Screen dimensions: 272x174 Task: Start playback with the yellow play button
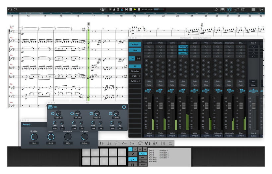(135, 10)
